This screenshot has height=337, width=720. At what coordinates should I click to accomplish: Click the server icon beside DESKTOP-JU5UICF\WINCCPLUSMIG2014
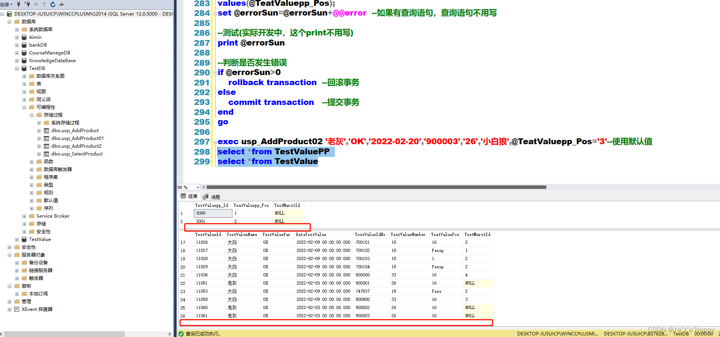click(9, 14)
